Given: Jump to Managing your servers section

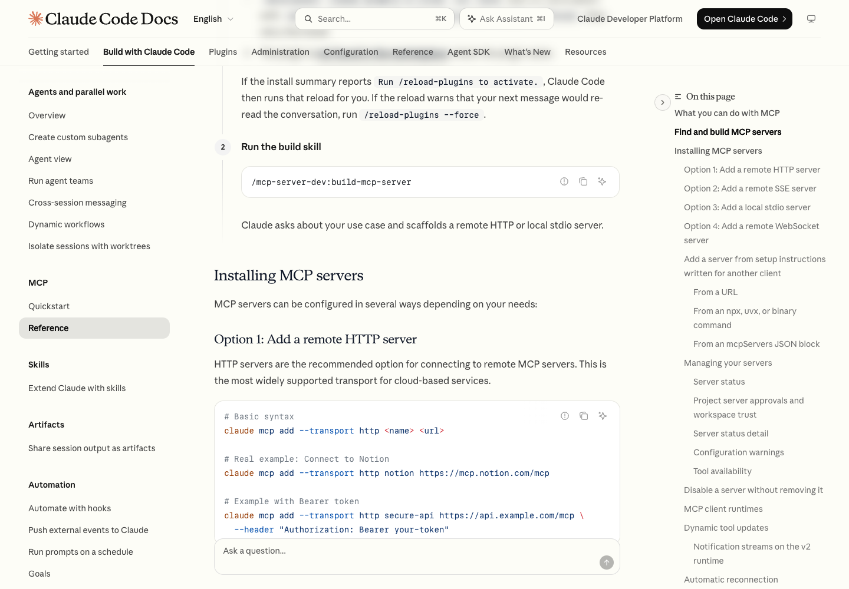Looking at the screenshot, I should [728, 363].
